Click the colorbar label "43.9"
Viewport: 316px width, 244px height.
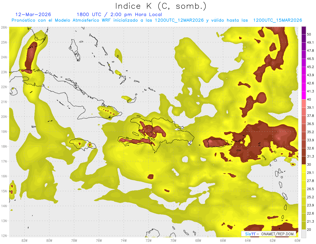310,75
